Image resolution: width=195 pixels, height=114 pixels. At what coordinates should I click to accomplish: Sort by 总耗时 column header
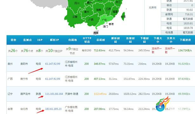tap(101, 40)
